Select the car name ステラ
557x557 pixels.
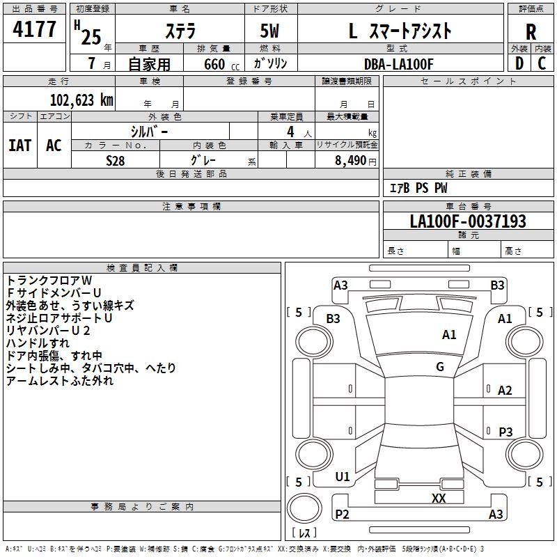pos(180,31)
